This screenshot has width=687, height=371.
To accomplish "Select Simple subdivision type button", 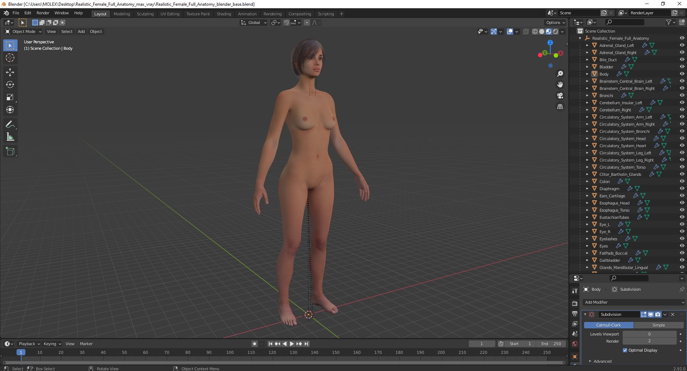I will pyautogui.click(x=658, y=325).
